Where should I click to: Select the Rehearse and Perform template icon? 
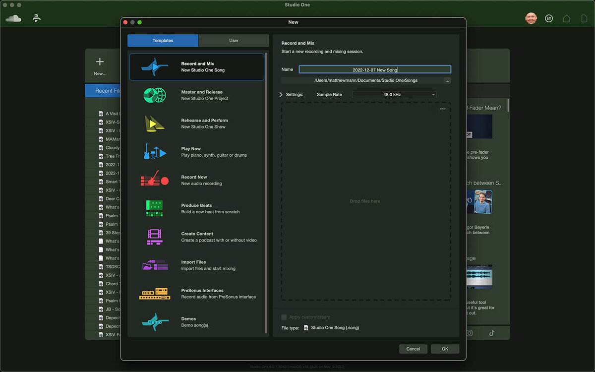(154, 124)
